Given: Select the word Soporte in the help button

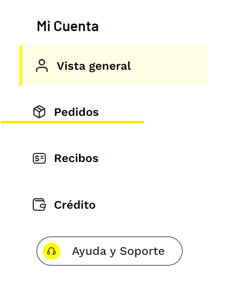Looking at the screenshot, I should (x=142, y=251).
